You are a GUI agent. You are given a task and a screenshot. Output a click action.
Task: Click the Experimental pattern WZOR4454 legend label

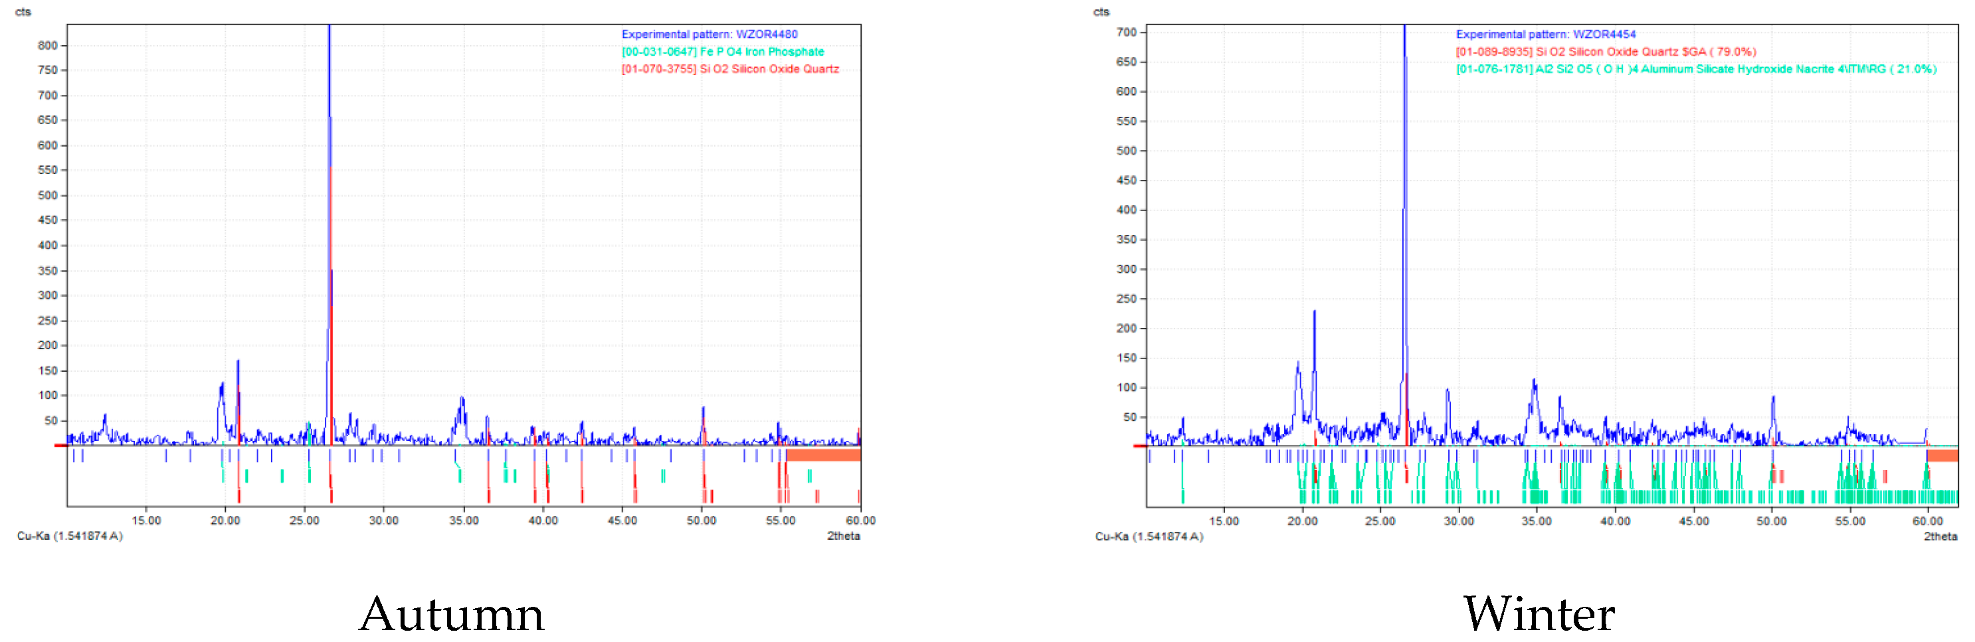click(x=1545, y=35)
